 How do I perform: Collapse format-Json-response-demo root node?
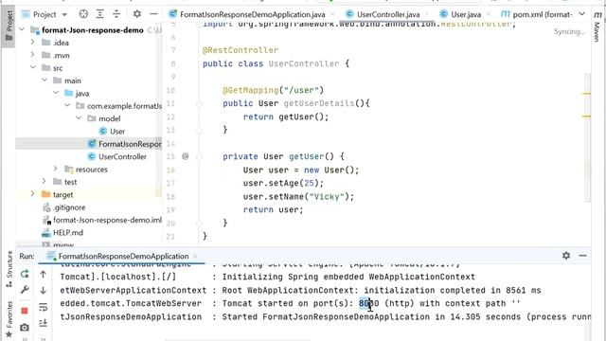click(22, 29)
